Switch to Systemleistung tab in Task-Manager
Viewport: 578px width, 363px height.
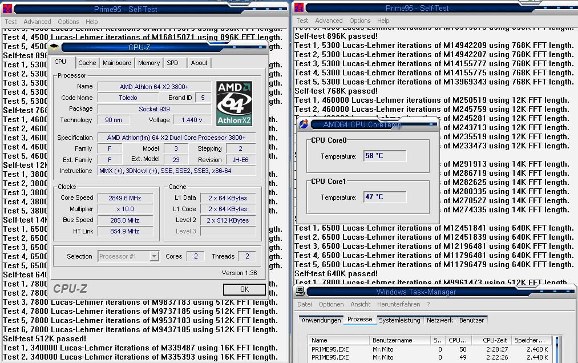pyautogui.click(x=399, y=320)
